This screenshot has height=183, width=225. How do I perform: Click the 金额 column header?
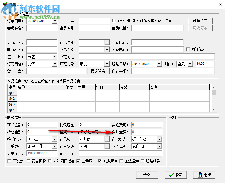(135, 87)
